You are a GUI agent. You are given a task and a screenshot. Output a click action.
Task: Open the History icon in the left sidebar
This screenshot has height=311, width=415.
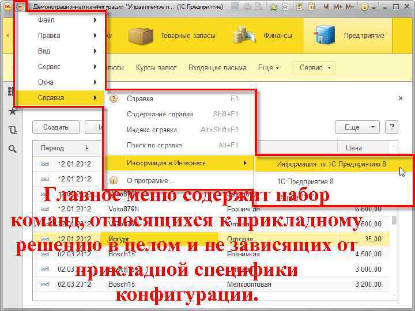[13, 130]
